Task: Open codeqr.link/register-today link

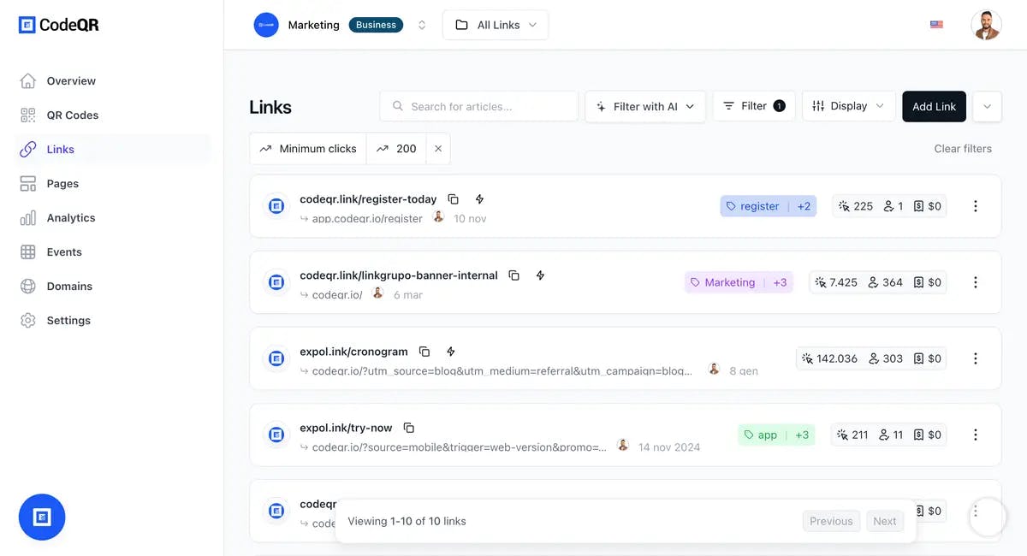Action: click(x=368, y=199)
